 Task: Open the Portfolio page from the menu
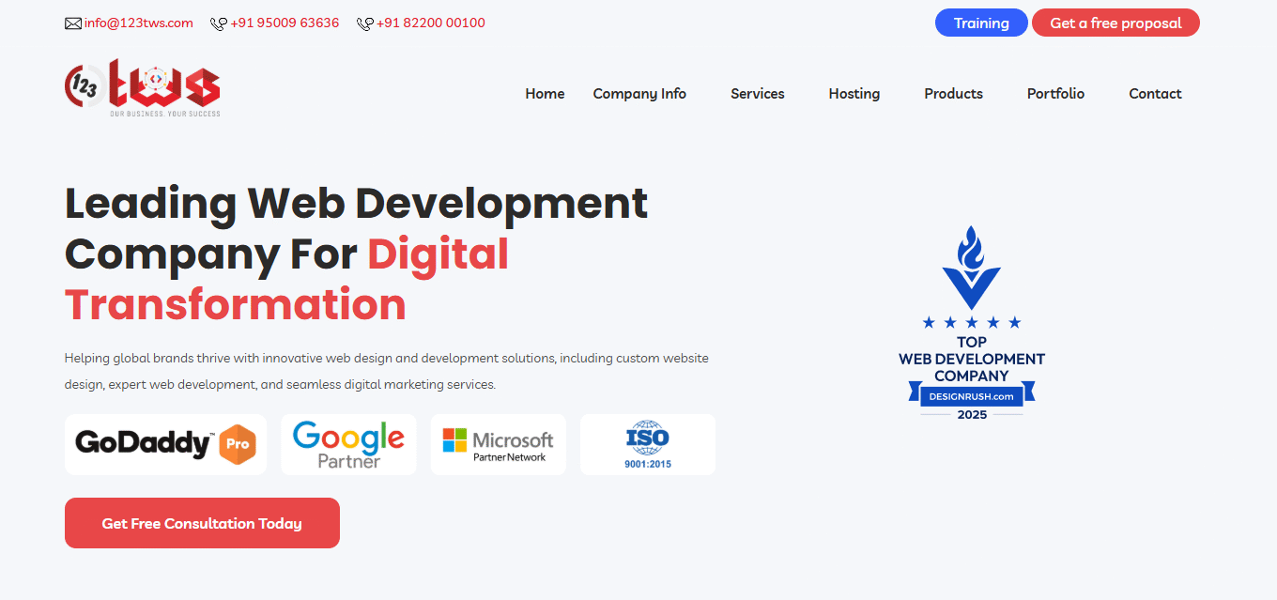[x=1055, y=94]
